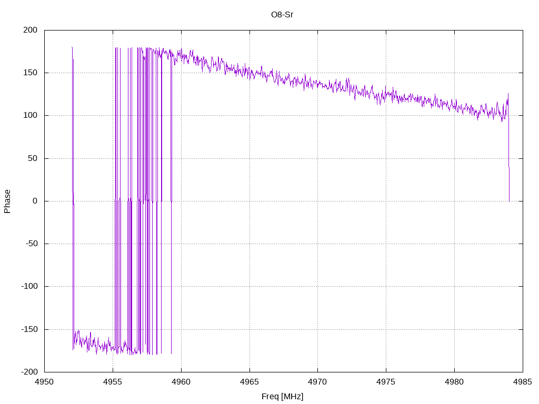Click the 200 y-axis tick label
This screenshot has height=404, width=539.
click(x=30, y=30)
